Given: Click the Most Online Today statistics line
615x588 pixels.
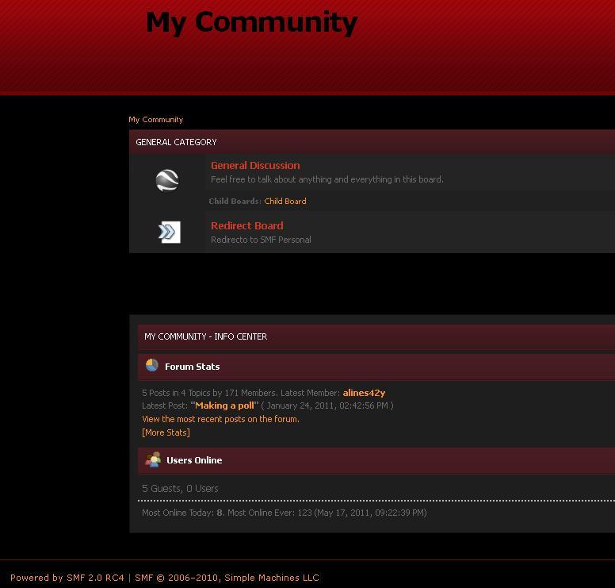Looking at the screenshot, I should [285, 513].
